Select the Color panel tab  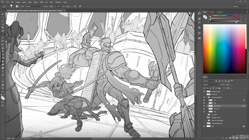(205, 12)
